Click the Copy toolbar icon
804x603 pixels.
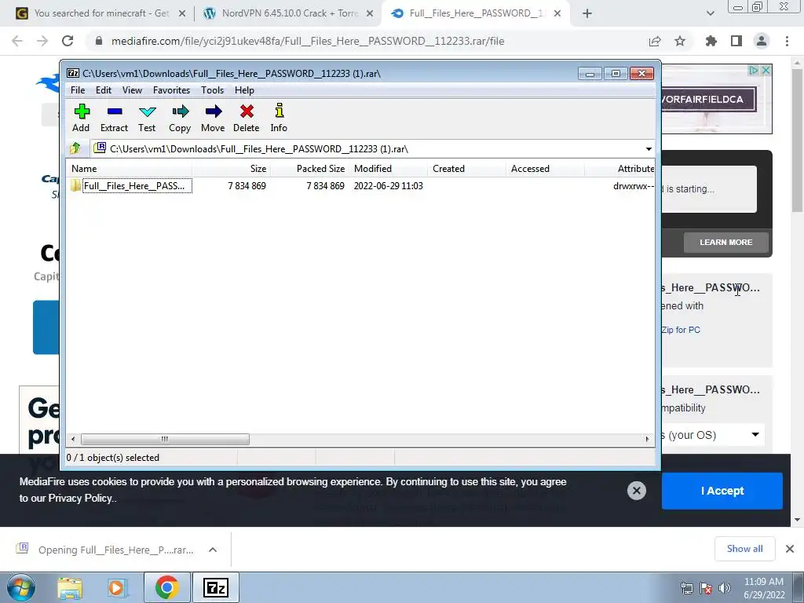180,118
